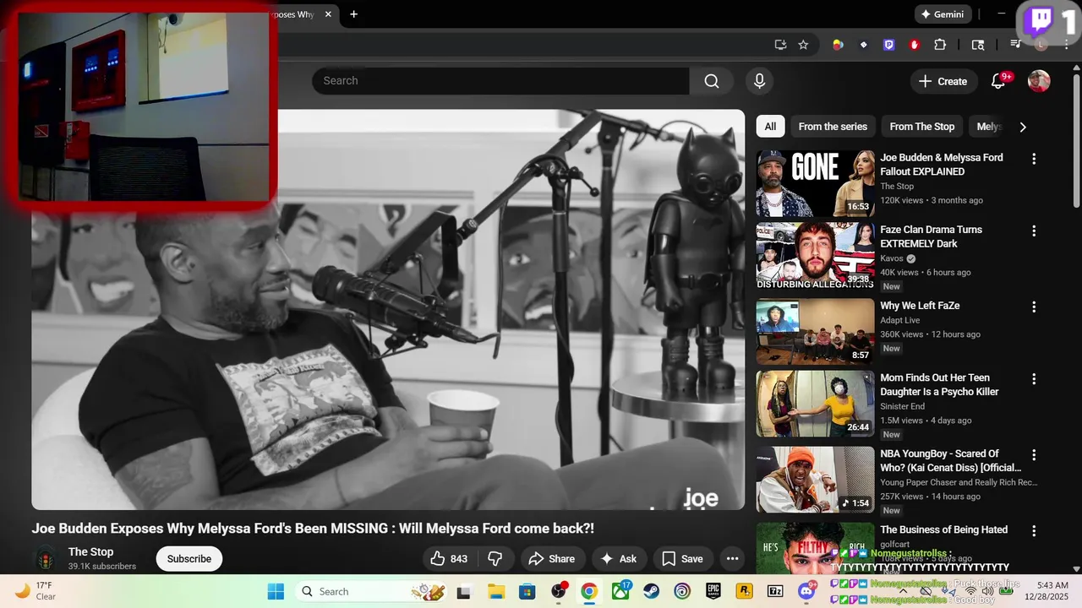Open options for Mom Finds Out video
This screenshot has width=1082, height=608.
coord(1033,378)
